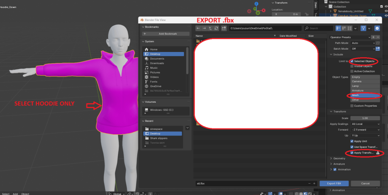Refresh the file list
The width and height of the screenshot is (388, 195).
coord(216,28)
